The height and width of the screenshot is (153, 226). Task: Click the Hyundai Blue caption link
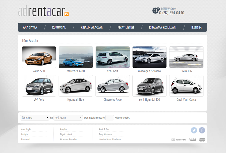(76, 100)
